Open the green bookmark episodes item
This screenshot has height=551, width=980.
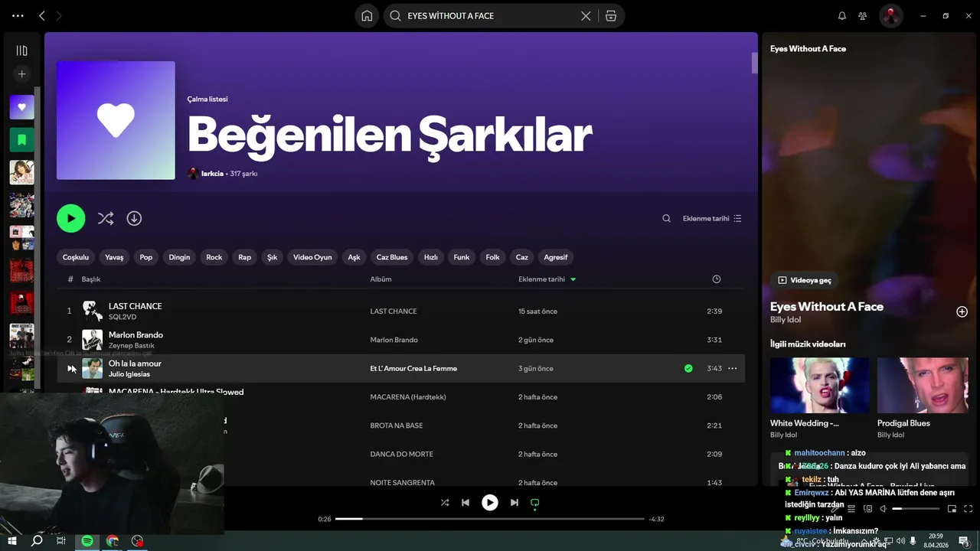(21, 139)
